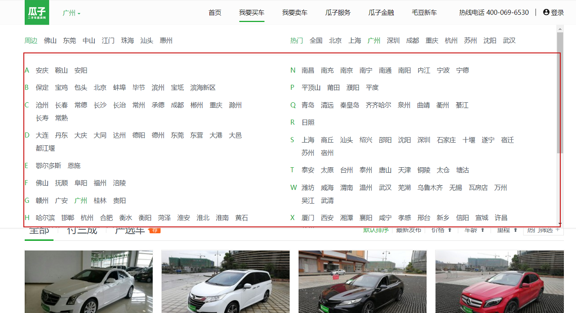Choose city 西安 under letter X
The image size is (576, 313).
click(328, 218)
